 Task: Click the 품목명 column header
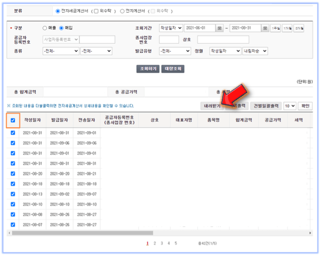[x=213, y=120]
